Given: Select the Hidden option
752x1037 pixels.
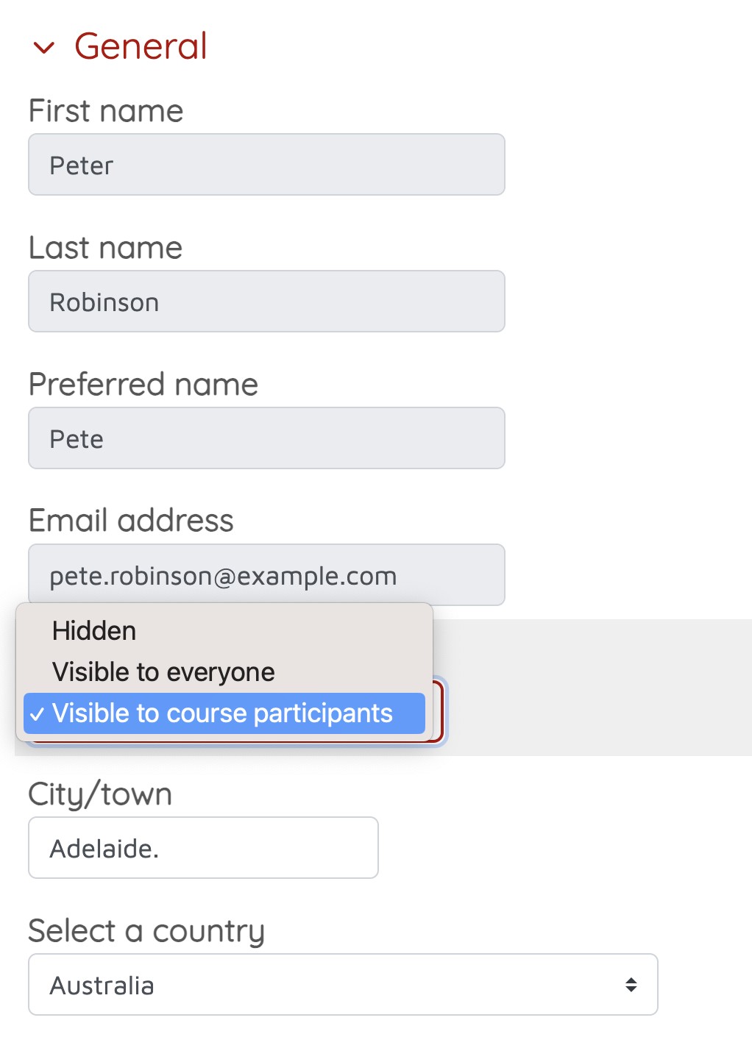Looking at the screenshot, I should click(94, 631).
